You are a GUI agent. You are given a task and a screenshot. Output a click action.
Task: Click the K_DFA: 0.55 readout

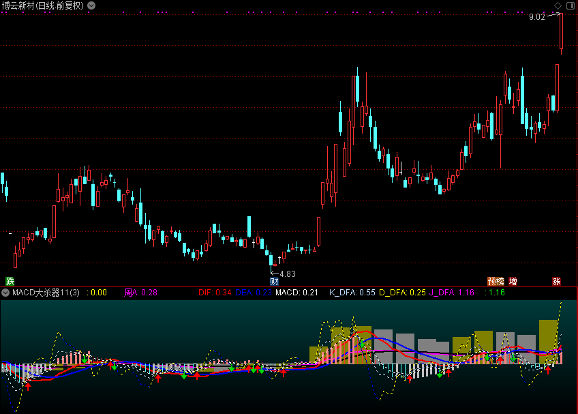click(352, 293)
